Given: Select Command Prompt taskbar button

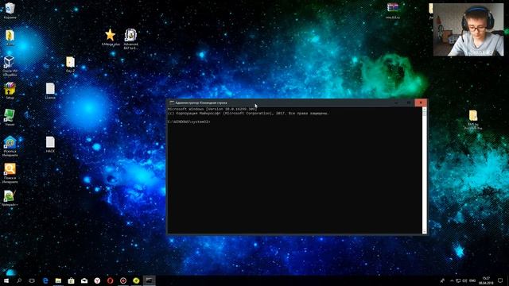Looking at the screenshot, I should pyautogui.click(x=149, y=280).
